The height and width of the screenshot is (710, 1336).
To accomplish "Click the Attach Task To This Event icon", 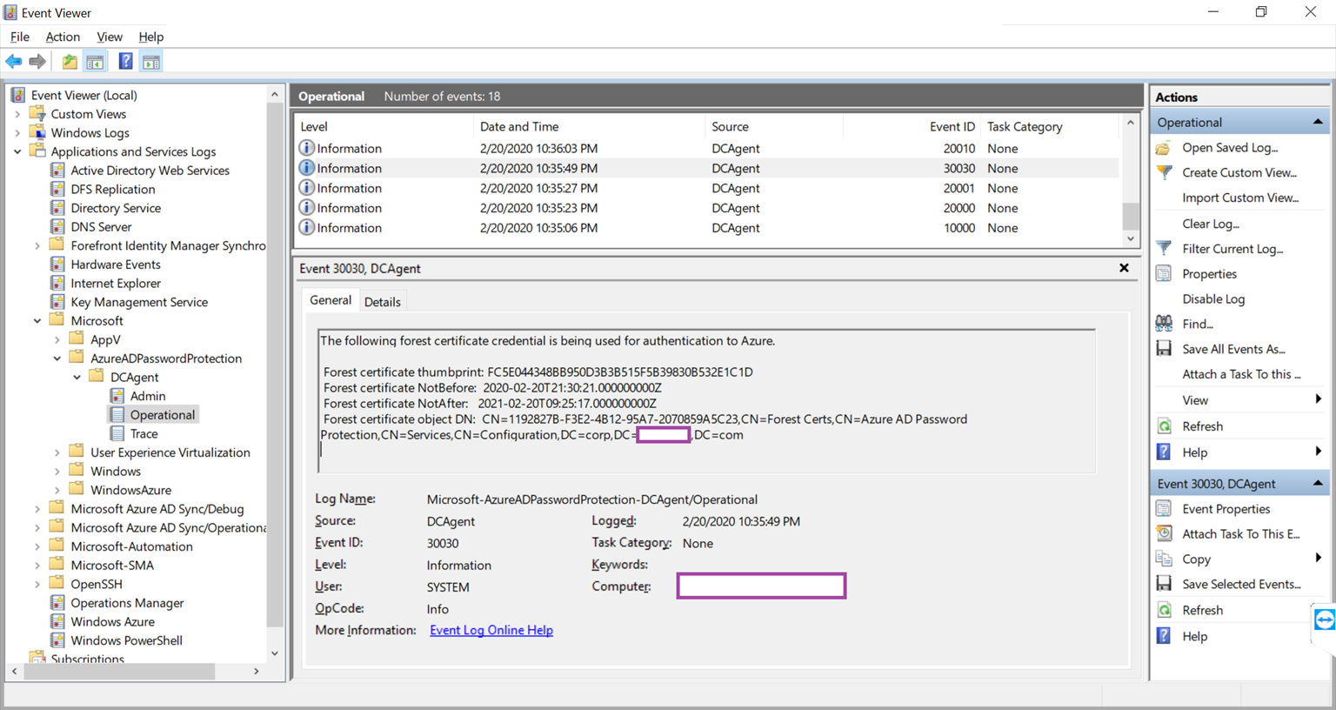I will click(1164, 534).
